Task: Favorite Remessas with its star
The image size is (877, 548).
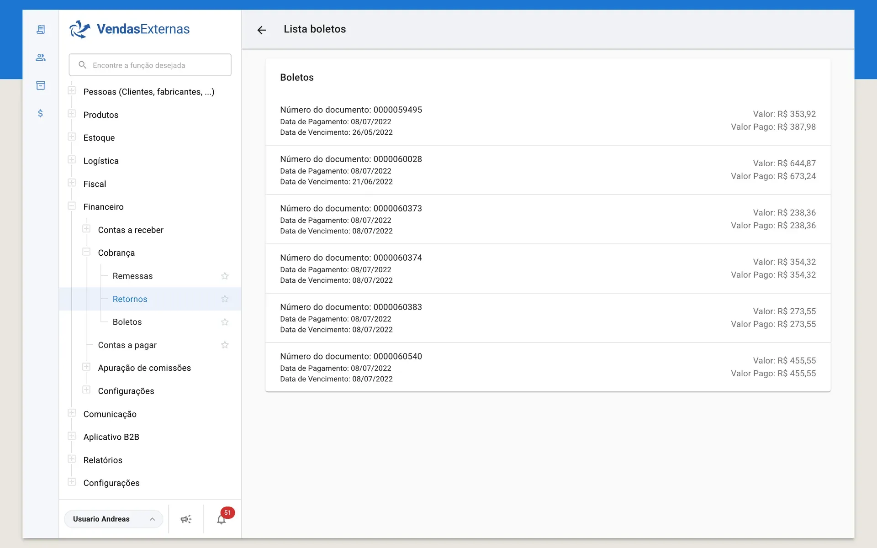Action: [225, 276]
